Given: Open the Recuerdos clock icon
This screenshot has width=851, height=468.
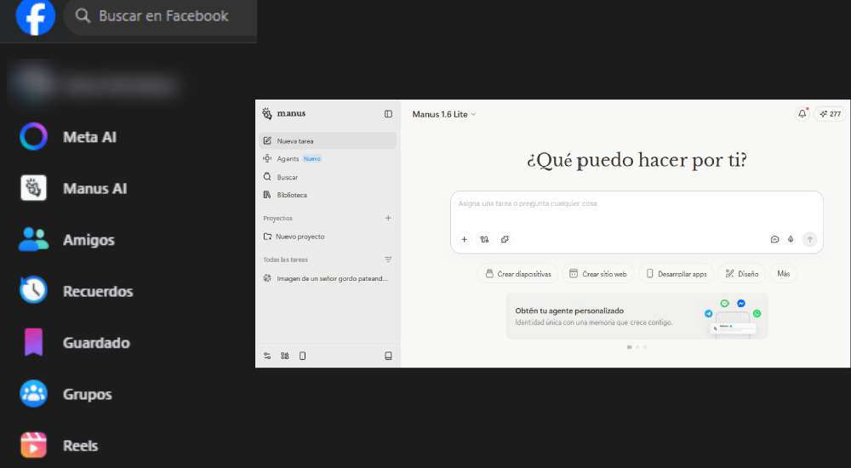Looking at the screenshot, I should pos(34,291).
